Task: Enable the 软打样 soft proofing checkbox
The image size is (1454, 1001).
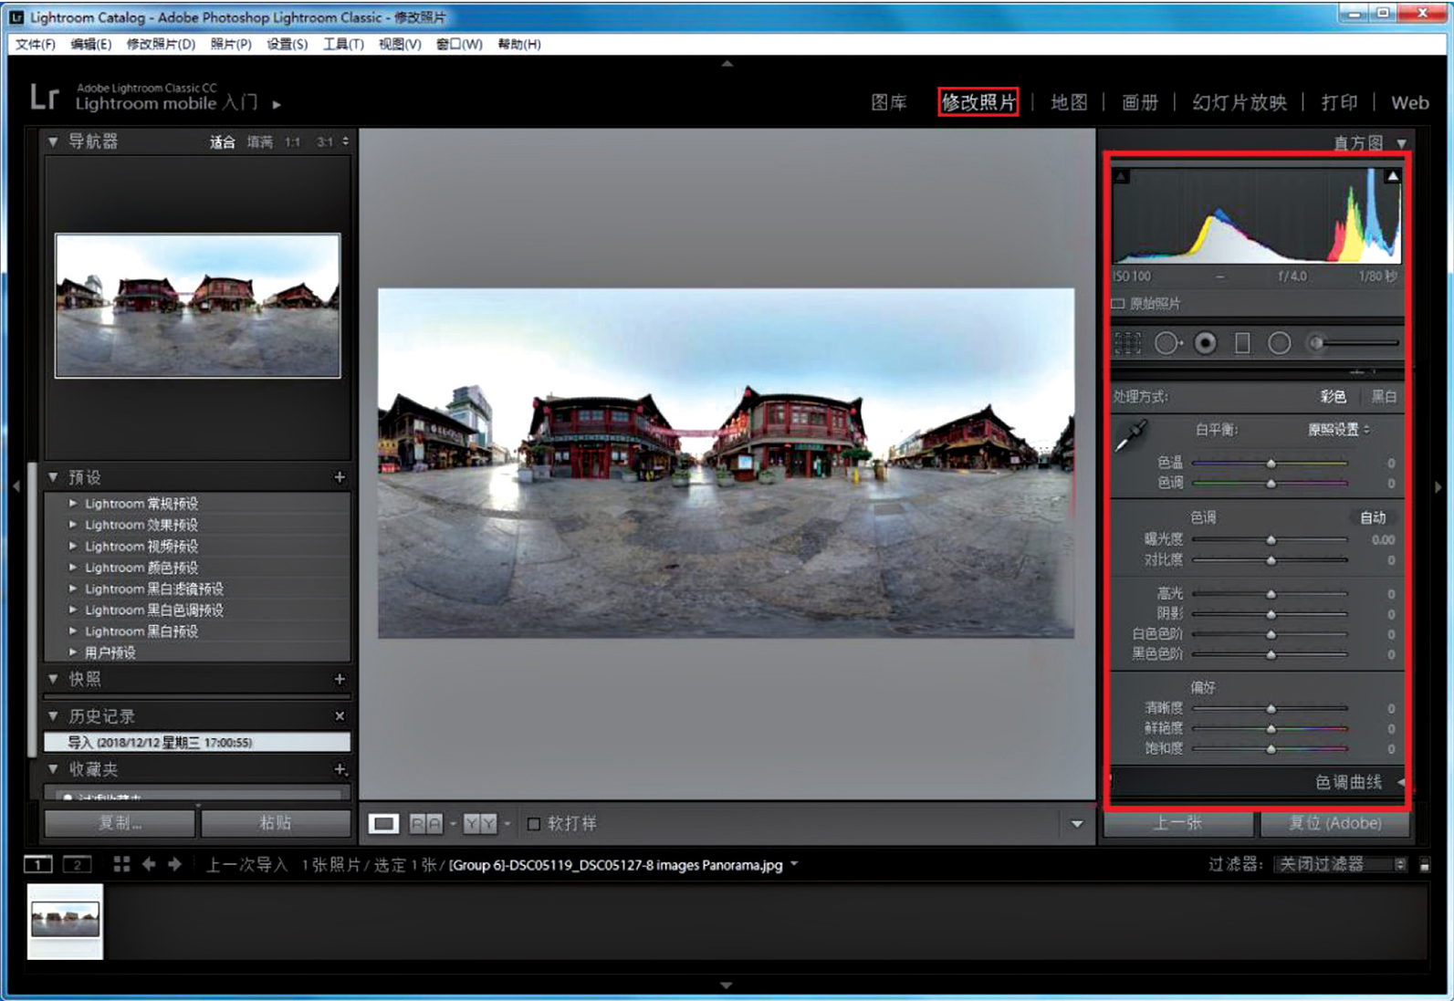Action: click(534, 824)
